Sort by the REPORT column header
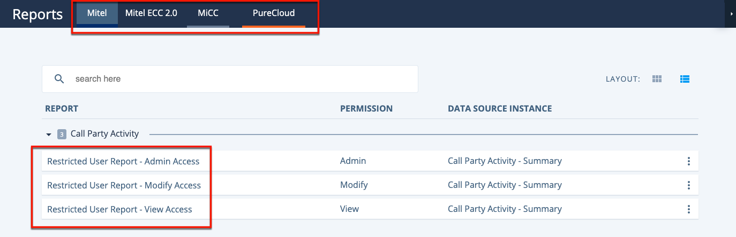 coord(62,108)
